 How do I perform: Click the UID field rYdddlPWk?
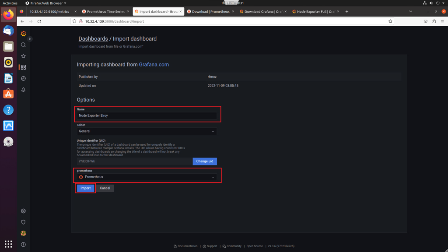click(x=135, y=161)
